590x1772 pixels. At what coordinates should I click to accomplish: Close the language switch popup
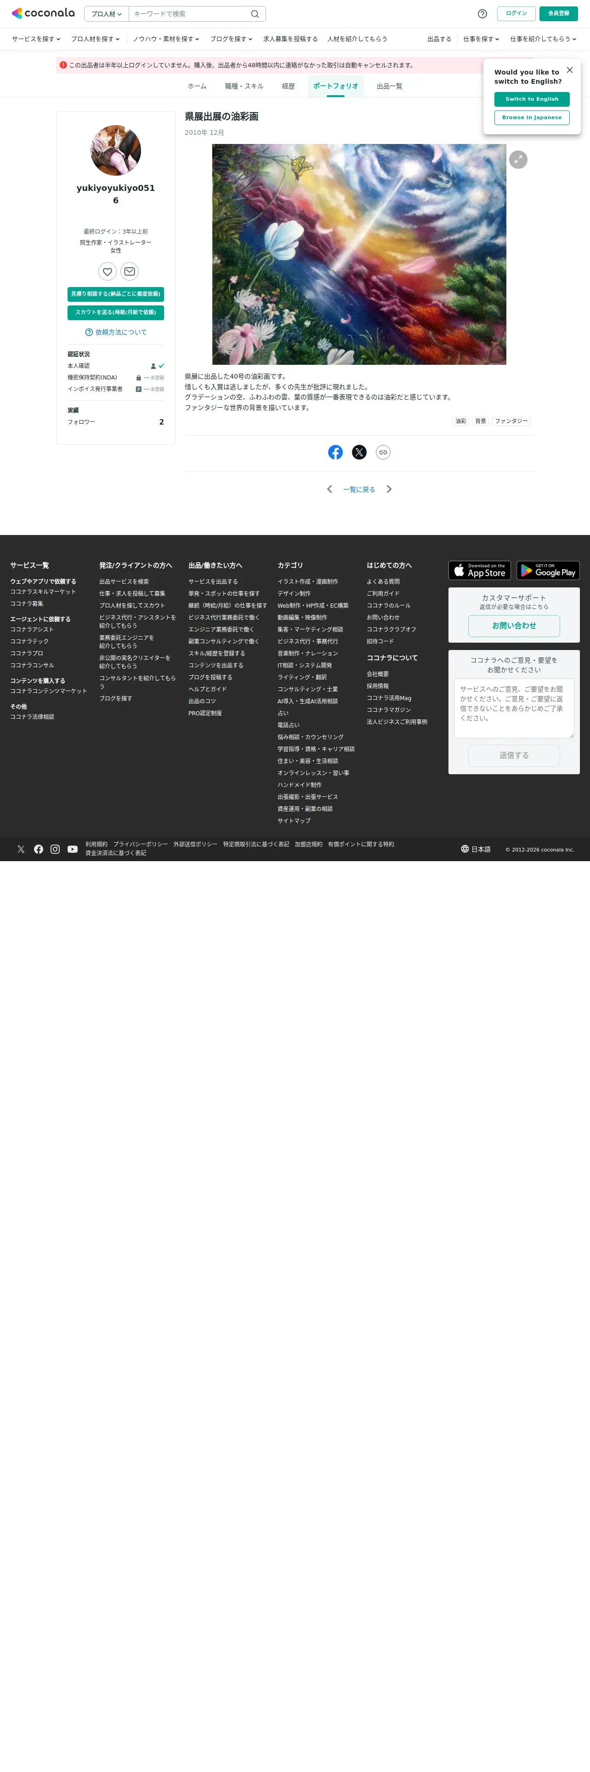[x=569, y=70]
